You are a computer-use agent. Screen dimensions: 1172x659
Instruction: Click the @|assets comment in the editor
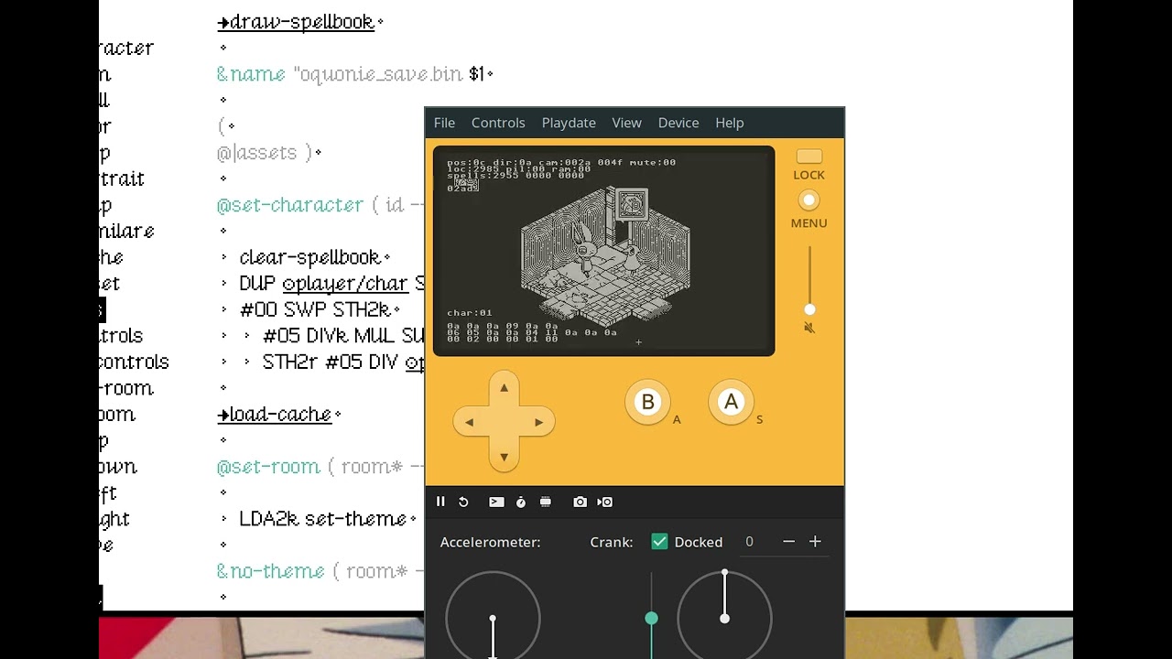264,153
